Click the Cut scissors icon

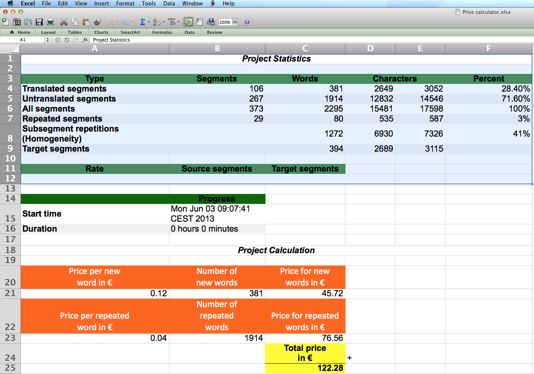[x=64, y=22]
